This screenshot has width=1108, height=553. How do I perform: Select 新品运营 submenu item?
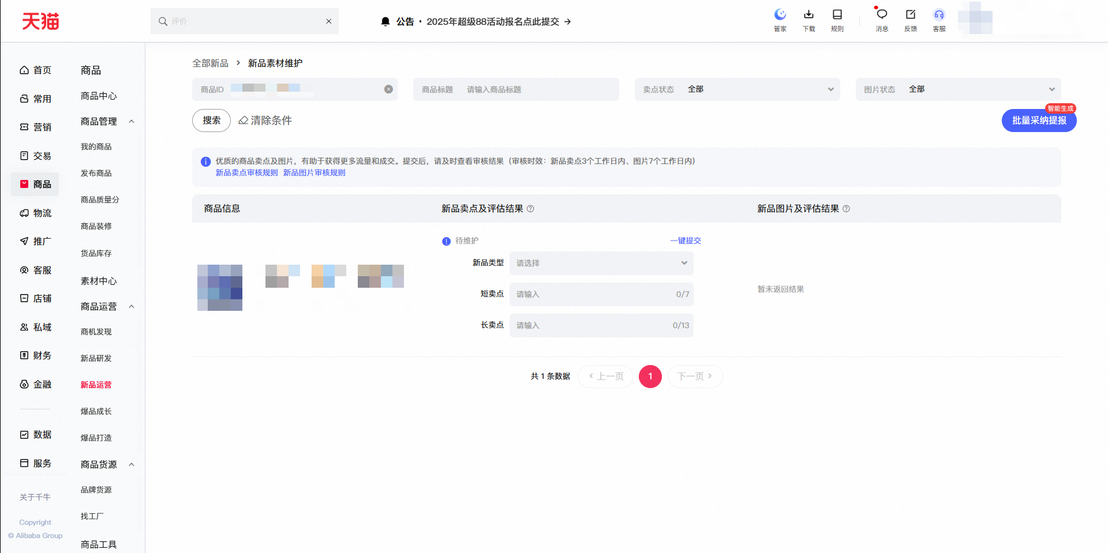click(96, 385)
